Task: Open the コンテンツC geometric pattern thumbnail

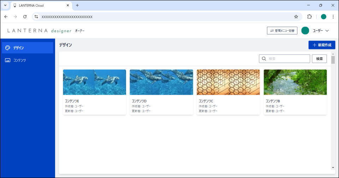Action: (228, 82)
